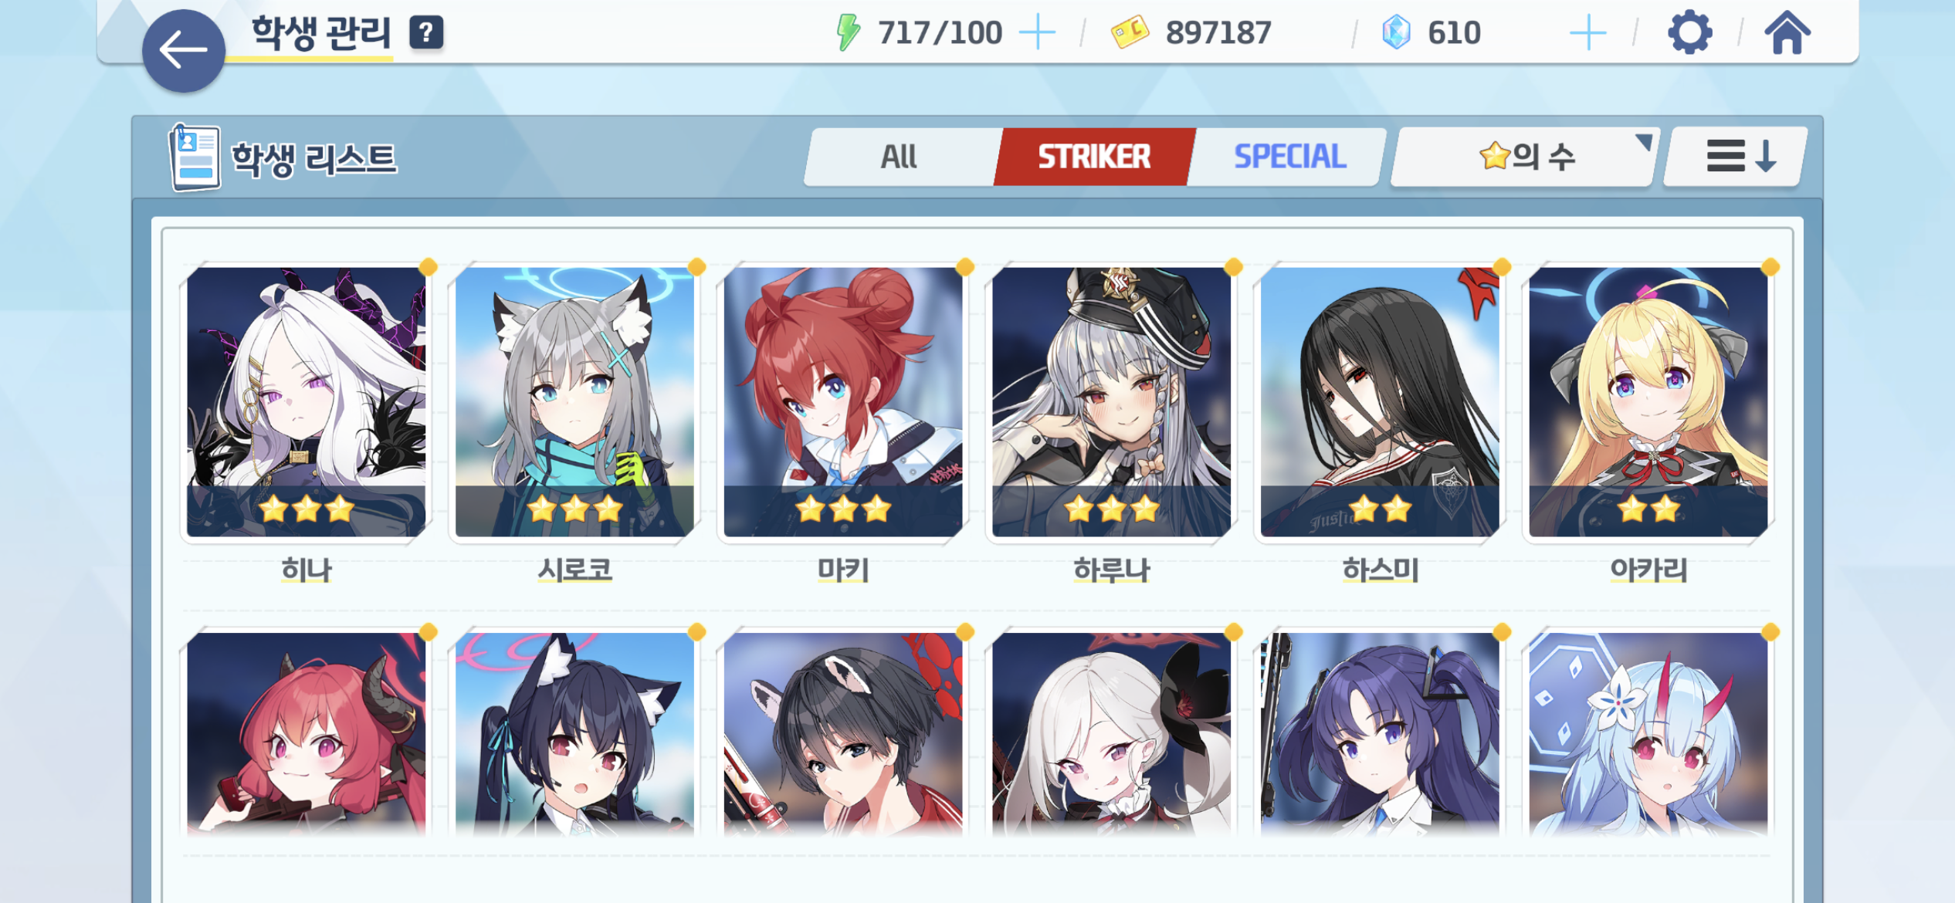The image size is (1955, 903).
Task: Return to lobby via home icon
Action: point(1787,33)
